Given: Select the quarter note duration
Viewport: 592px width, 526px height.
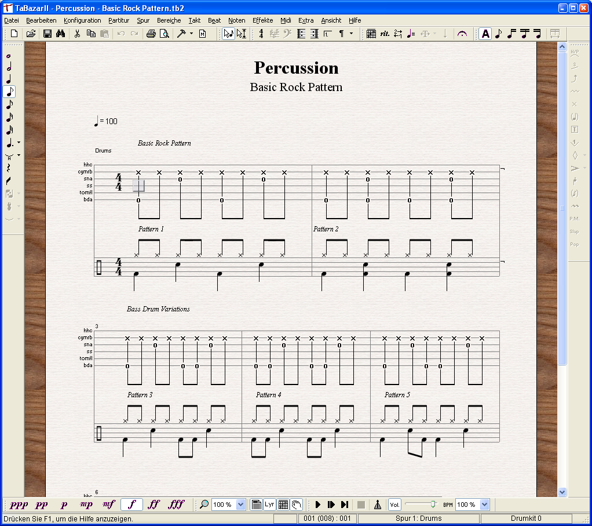Looking at the screenshot, I should [9, 79].
